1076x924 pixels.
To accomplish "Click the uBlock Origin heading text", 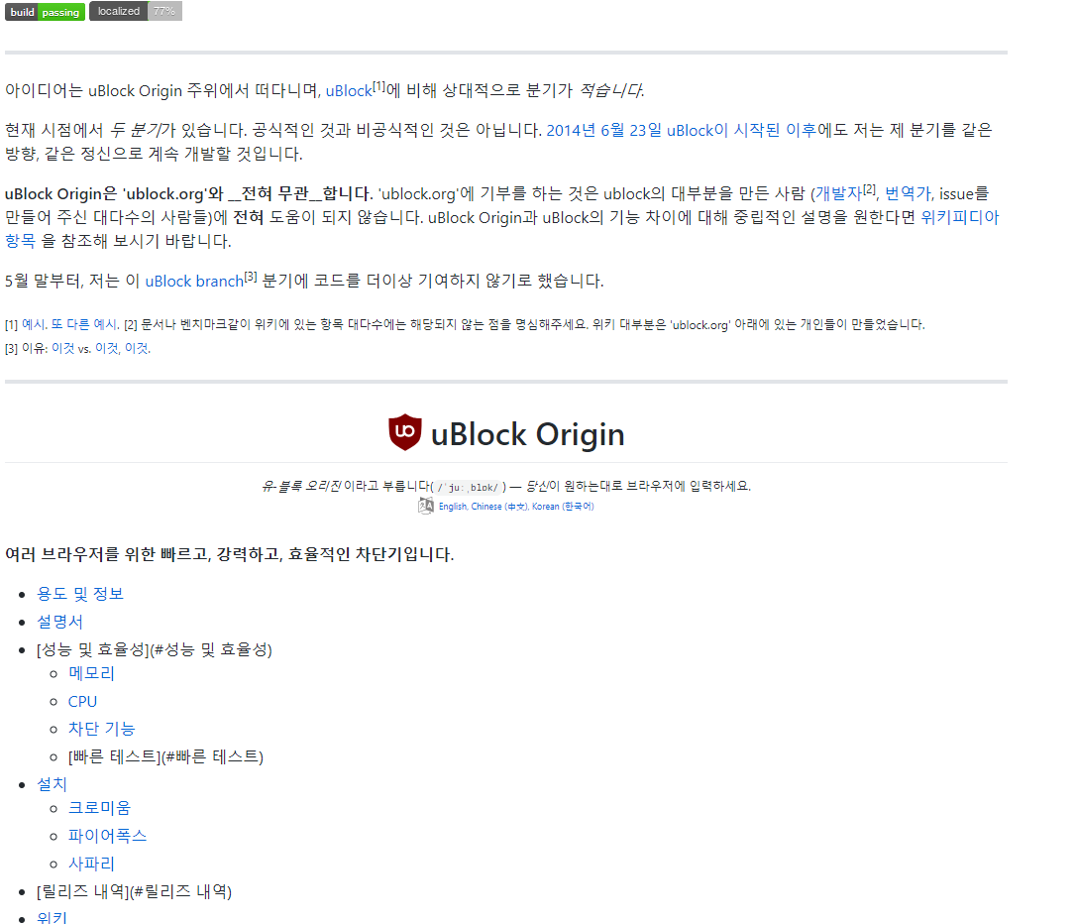I will (x=527, y=434).
